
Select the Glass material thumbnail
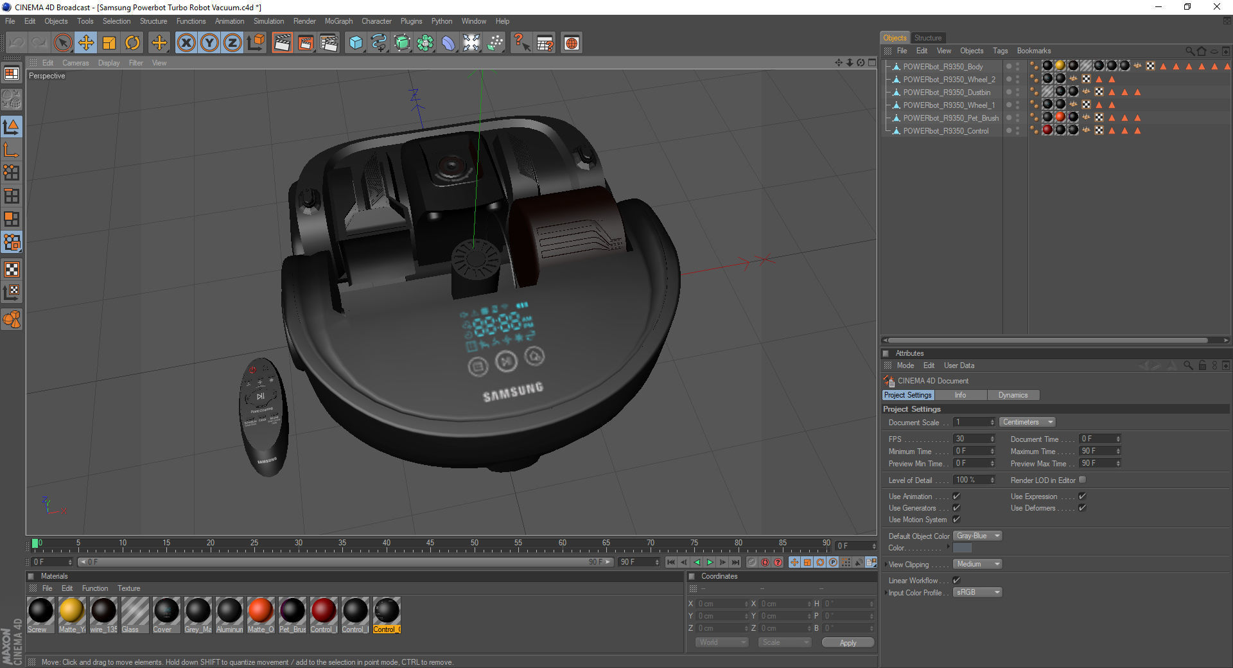135,611
